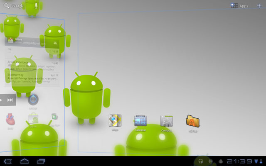Tap the Home navigation button
The height and width of the screenshot is (166, 266).
pyautogui.click(x=25, y=161)
